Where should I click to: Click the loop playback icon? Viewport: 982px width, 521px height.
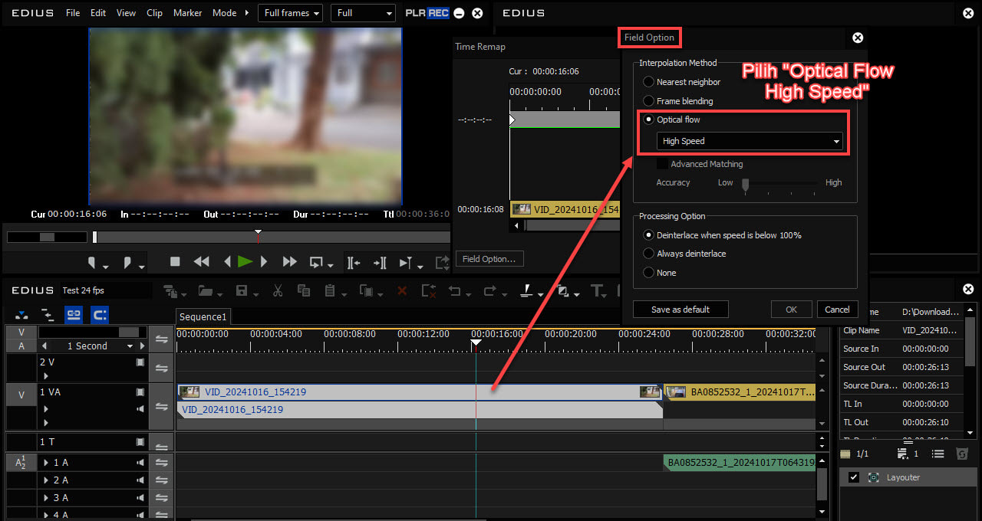[x=316, y=262]
